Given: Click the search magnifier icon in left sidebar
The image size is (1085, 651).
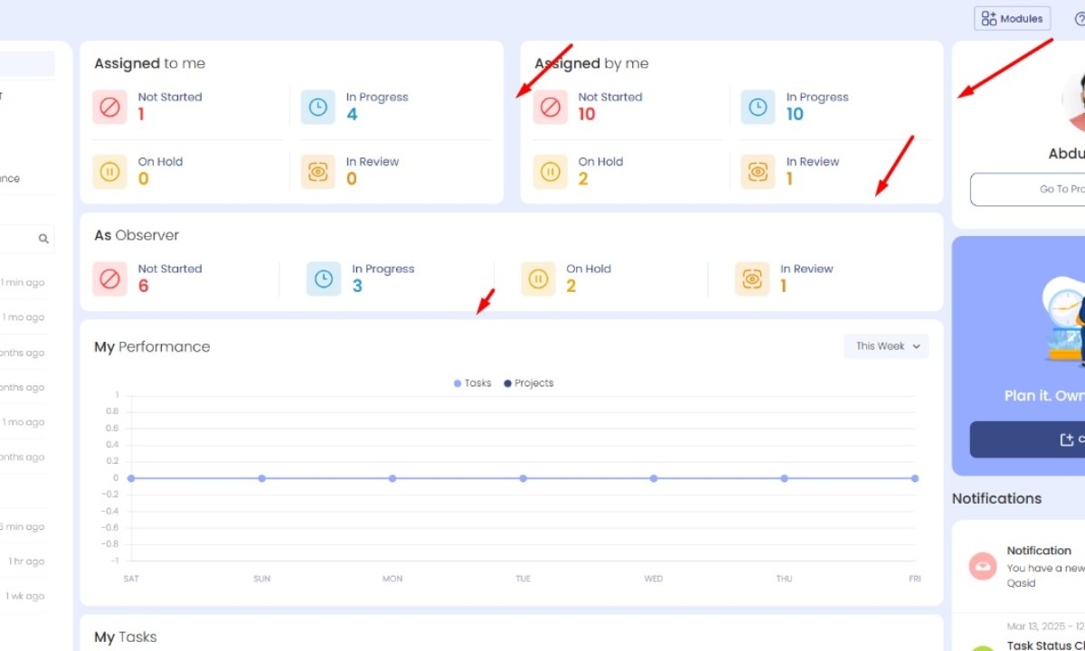Looking at the screenshot, I should [43, 240].
